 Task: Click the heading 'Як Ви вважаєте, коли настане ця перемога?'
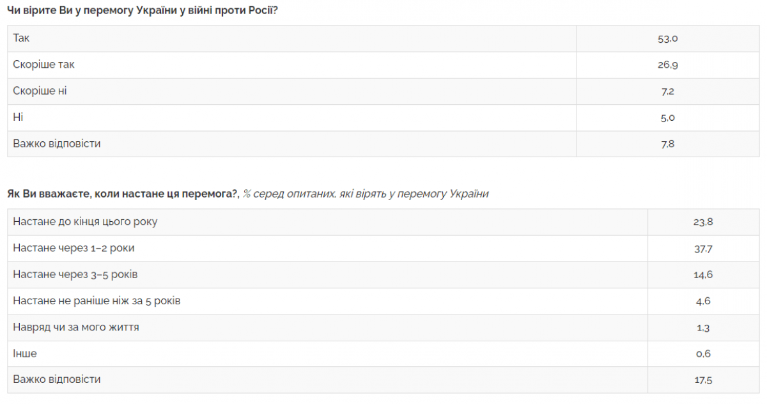pos(123,194)
